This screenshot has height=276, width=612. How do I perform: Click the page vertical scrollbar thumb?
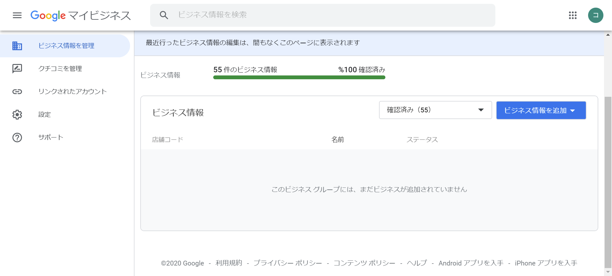(x=608, y=182)
